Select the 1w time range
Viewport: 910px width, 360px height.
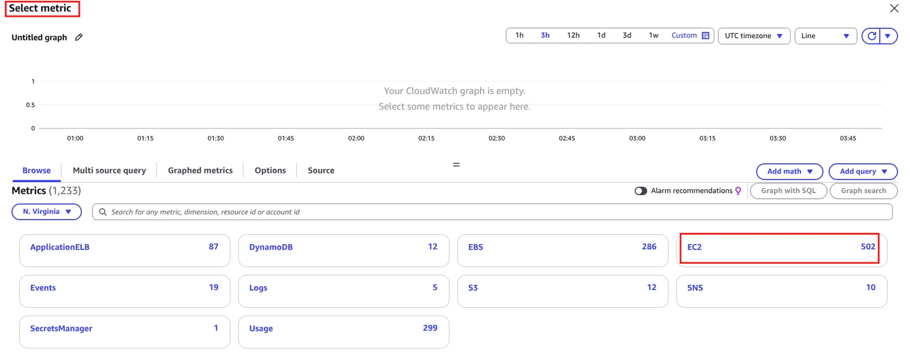click(653, 35)
